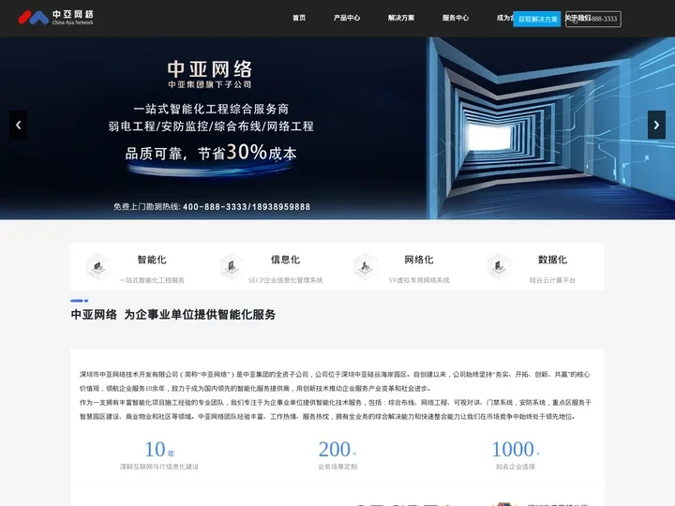
Task: Open the 信息化 service heading
Action: [x=285, y=260]
